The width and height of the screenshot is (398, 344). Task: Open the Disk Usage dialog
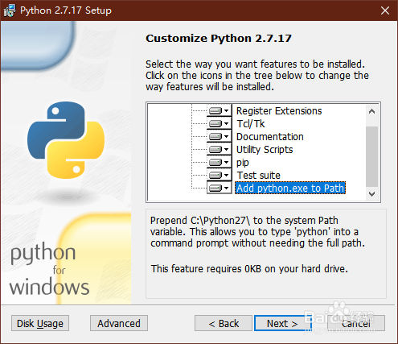pos(40,323)
